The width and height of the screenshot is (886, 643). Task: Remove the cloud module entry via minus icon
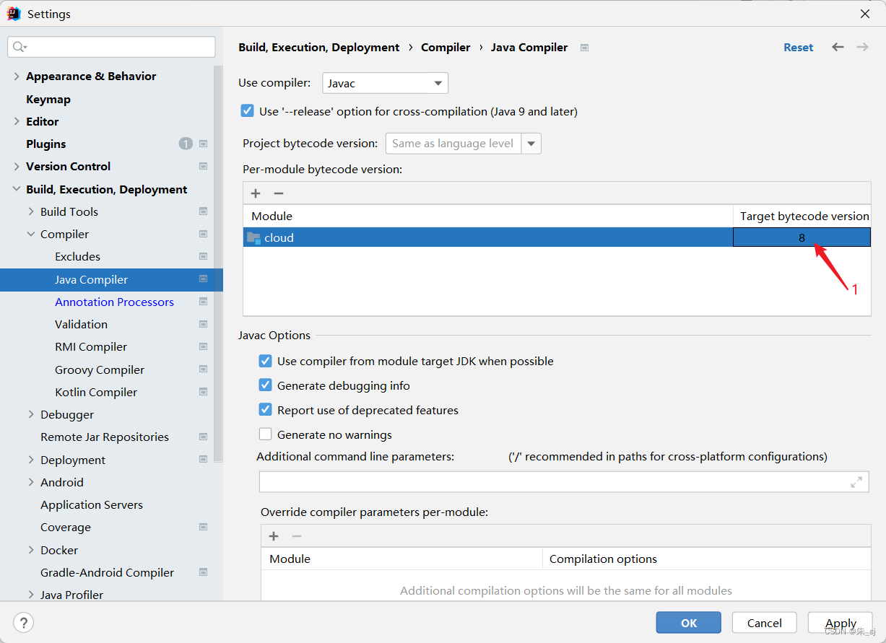(x=279, y=193)
